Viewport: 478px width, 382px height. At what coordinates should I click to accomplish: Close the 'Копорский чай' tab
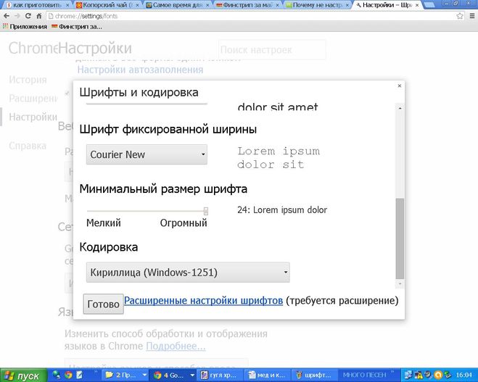click(137, 5)
